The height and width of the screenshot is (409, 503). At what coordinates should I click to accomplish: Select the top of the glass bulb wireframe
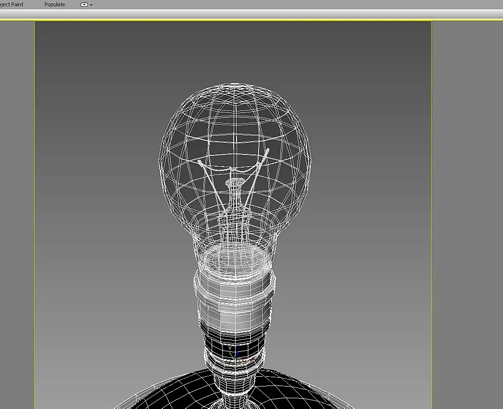coord(235,88)
